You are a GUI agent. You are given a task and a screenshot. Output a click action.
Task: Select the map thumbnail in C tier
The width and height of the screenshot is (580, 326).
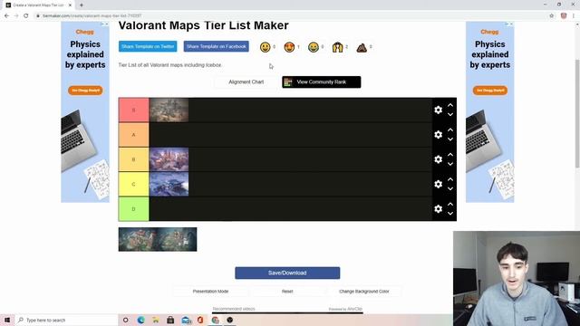coord(169,184)
